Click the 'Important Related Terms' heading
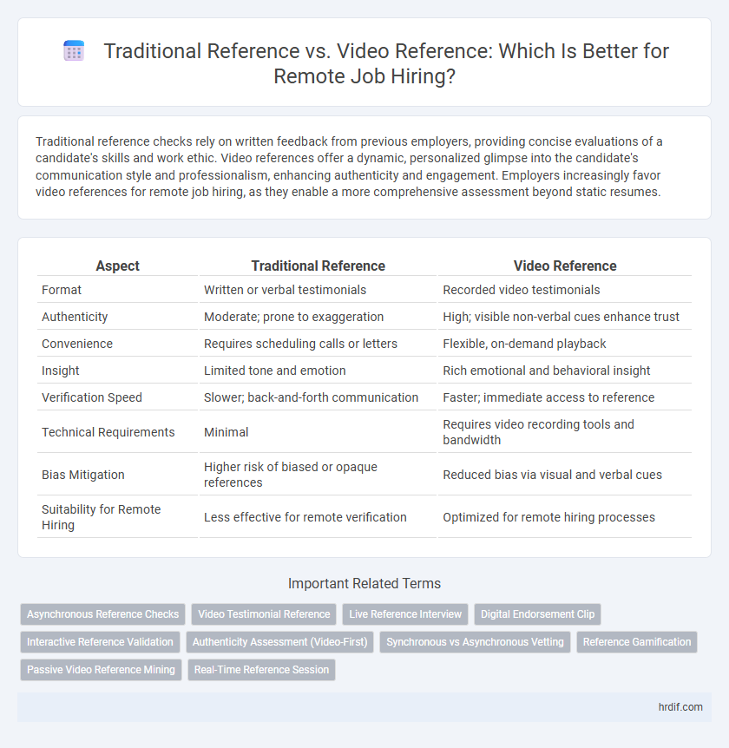The width and height of the screenshot is (729, 748). coord(364,583)
